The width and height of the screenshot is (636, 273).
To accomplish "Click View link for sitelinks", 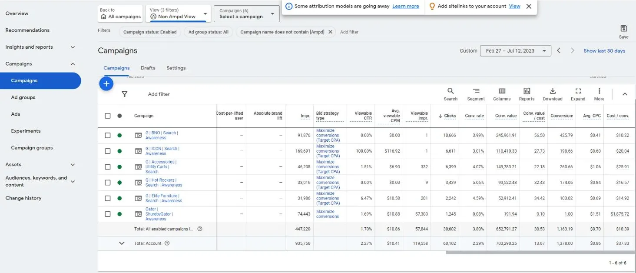I will (x=515, y=6).
